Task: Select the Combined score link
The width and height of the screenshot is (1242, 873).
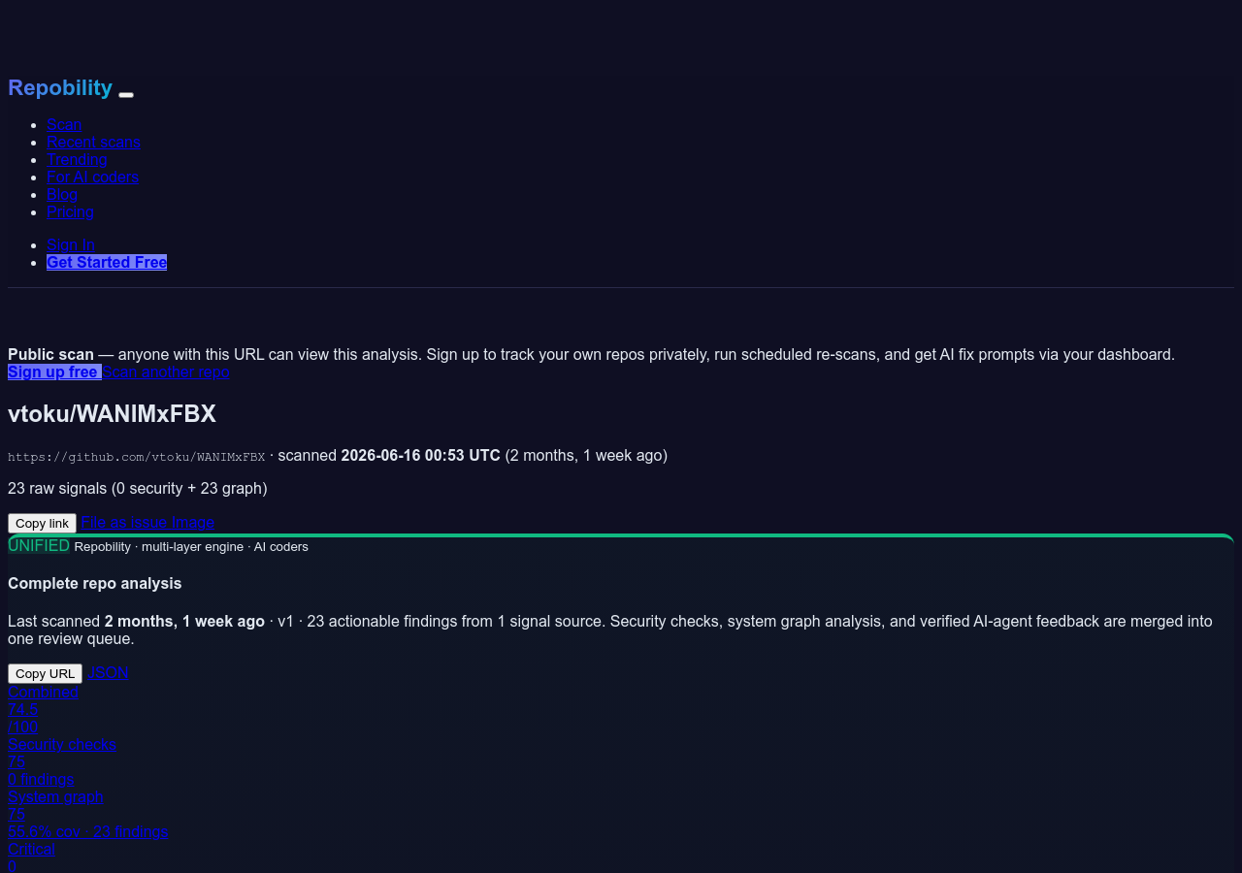Action: pos(43,692)
